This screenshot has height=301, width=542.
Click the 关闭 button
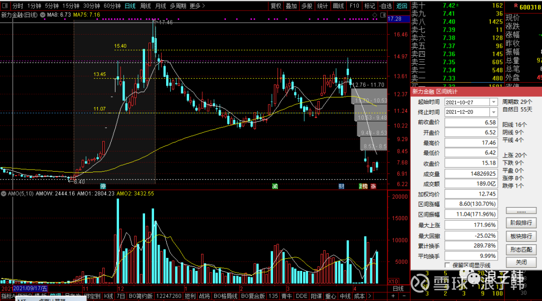[x=521, y=262]
